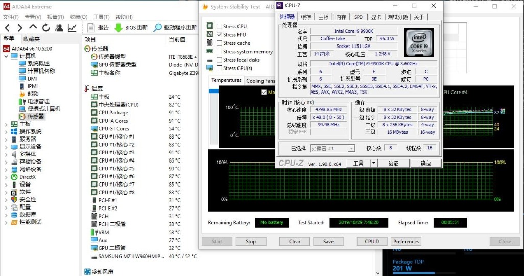The image size is (524, 276).
Task: Refresh the AIDA64 sensor view
Action: point(46,28)
